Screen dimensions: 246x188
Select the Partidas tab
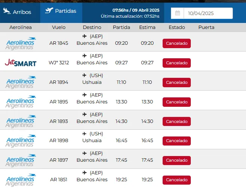60,11
